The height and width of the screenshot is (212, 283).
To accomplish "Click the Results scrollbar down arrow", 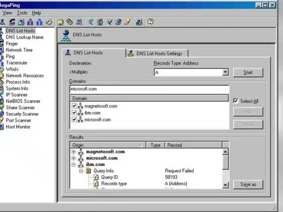I will tap(225, 185).
